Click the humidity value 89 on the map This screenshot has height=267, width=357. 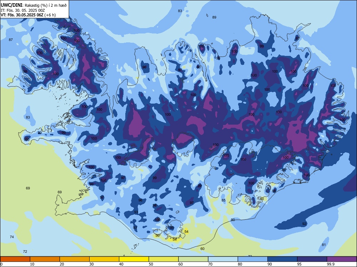coord(214,17)
